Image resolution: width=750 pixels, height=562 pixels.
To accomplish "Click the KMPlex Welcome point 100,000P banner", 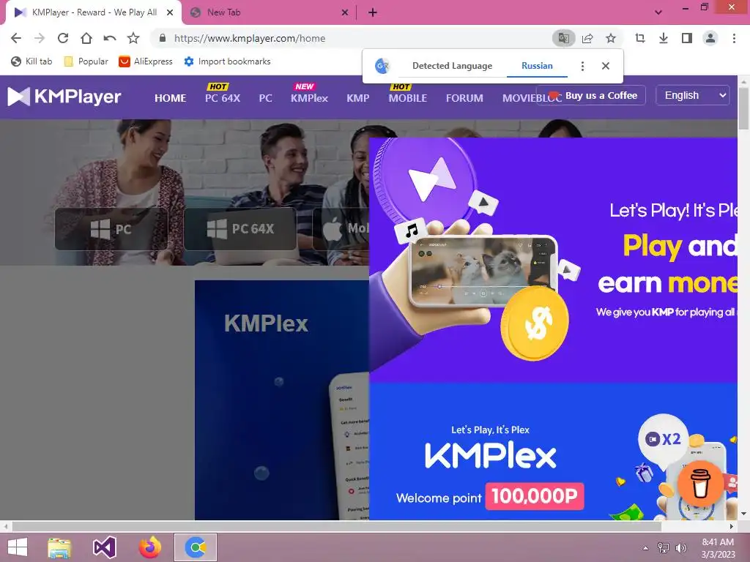I will [x=554, y=451].
